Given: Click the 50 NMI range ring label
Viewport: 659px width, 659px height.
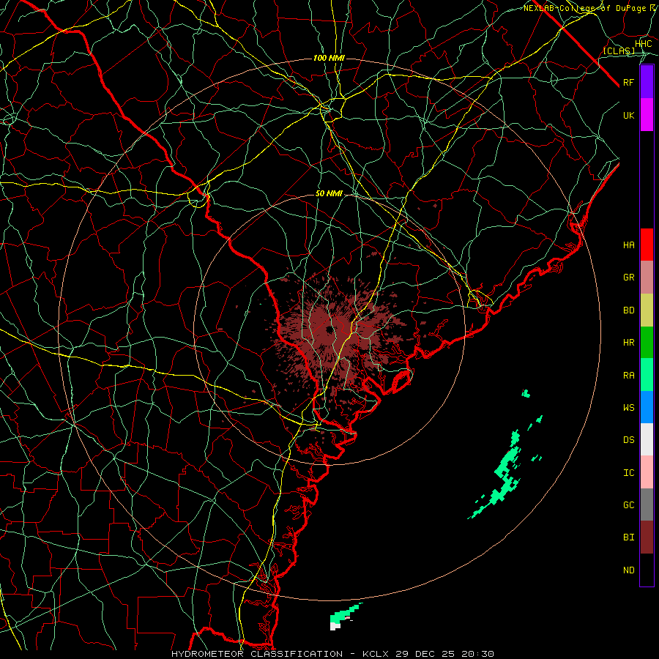Looking at the screenshot, I should pyautogui.click(x=329, y=194).
